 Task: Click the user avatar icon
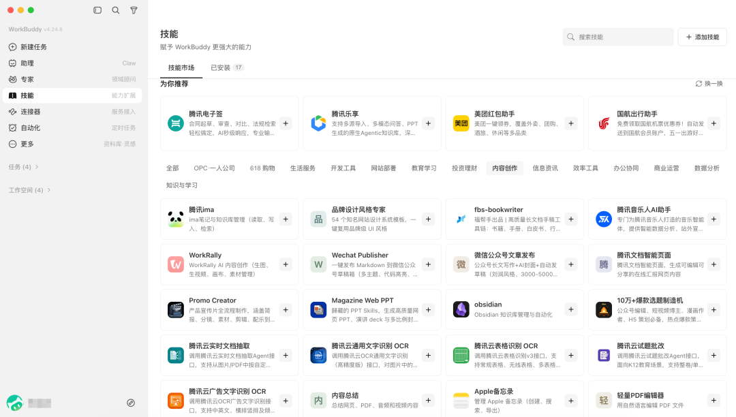click(14, 403)
